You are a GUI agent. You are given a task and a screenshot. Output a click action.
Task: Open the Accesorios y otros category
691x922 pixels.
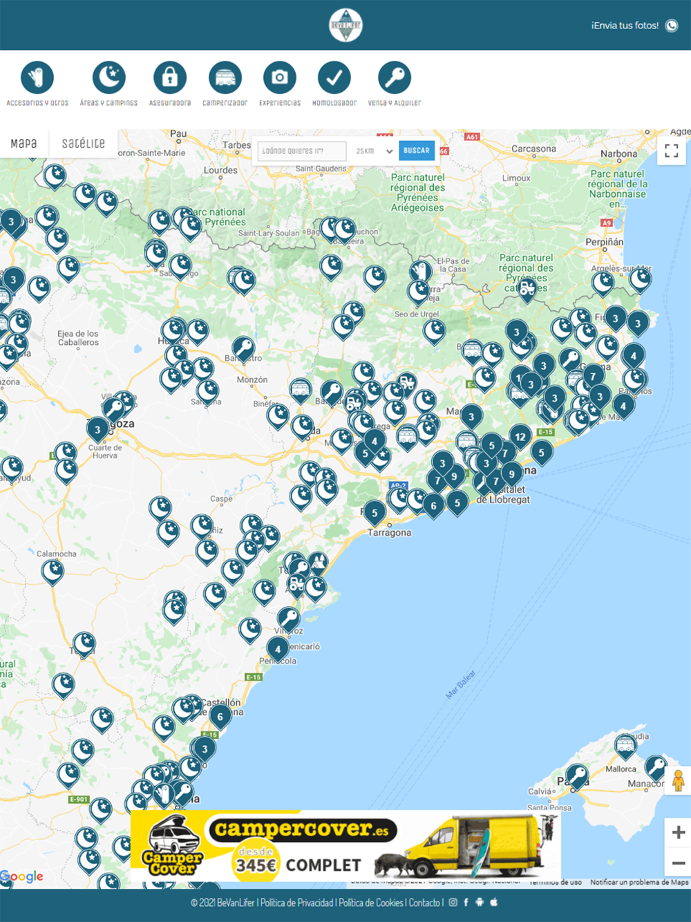37,77
